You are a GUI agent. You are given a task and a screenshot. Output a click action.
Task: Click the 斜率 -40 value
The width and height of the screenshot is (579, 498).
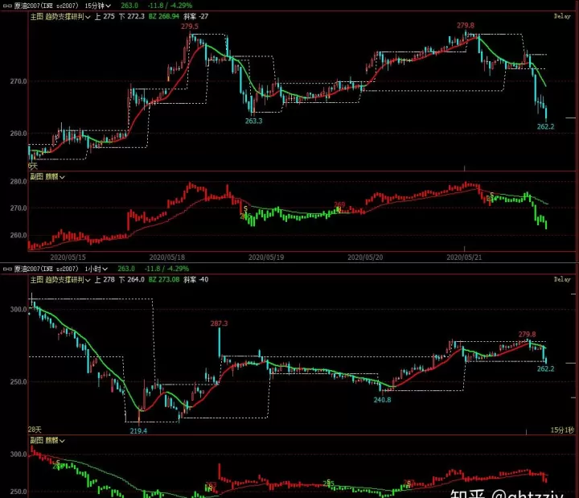195,280
